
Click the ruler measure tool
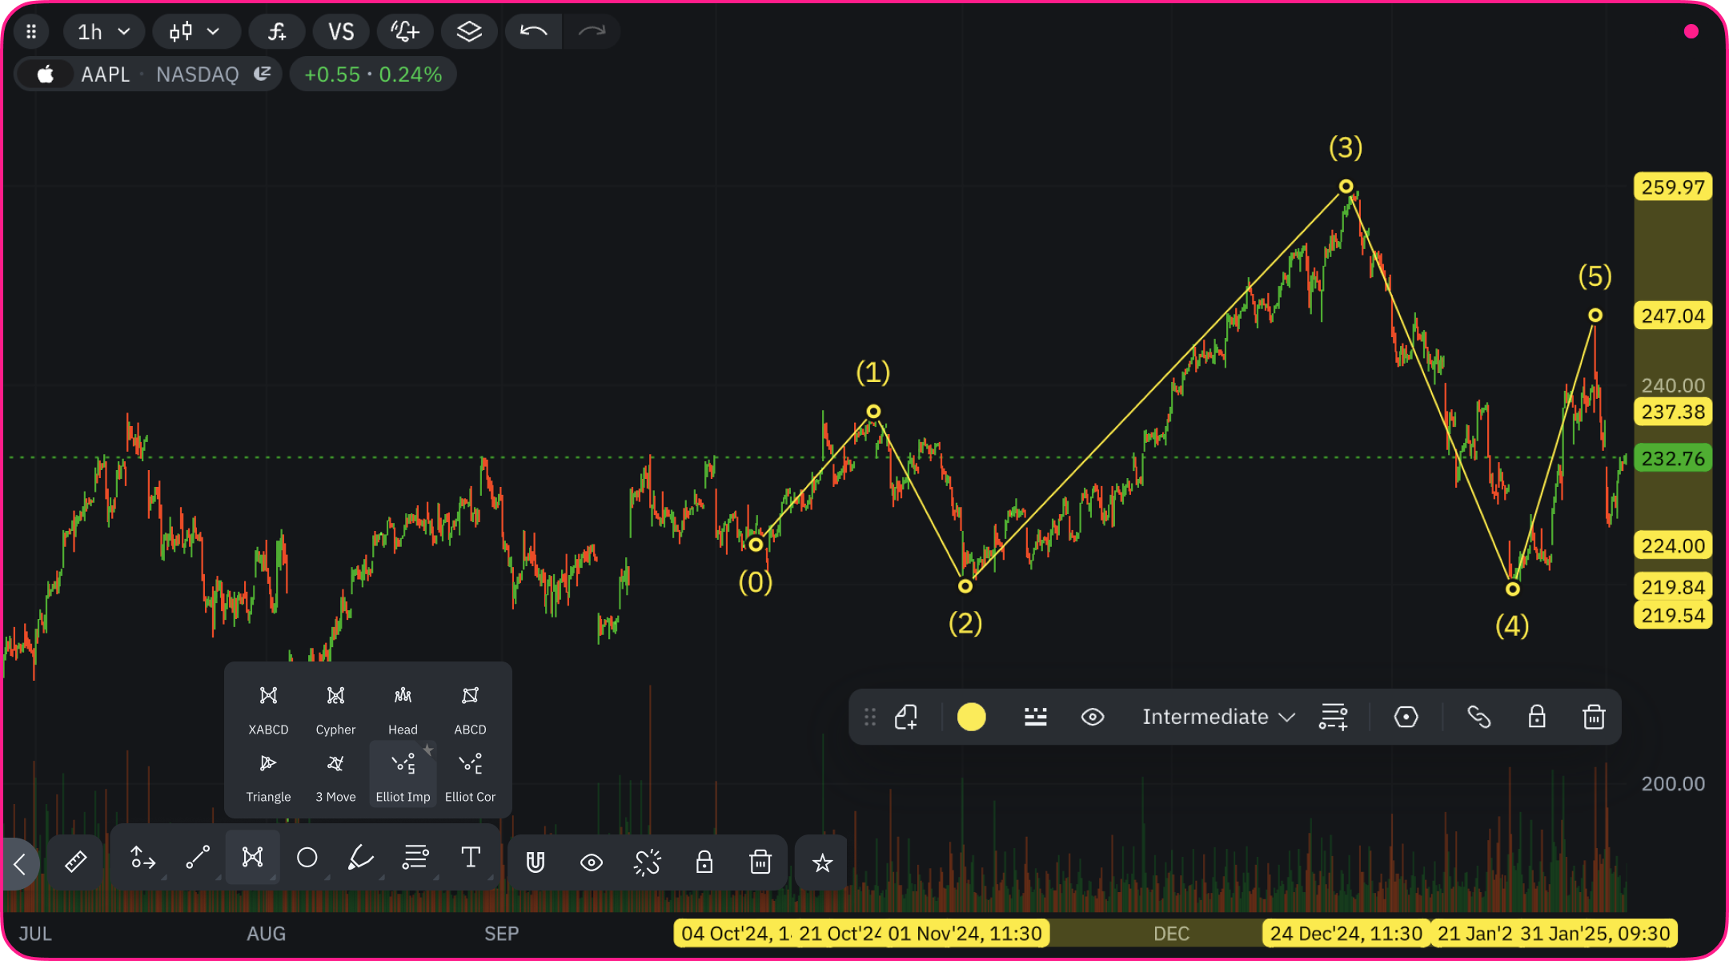75,862
